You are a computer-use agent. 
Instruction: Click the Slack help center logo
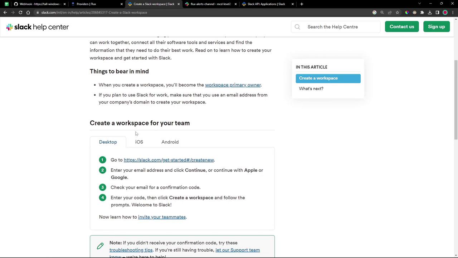coord(38,27)
